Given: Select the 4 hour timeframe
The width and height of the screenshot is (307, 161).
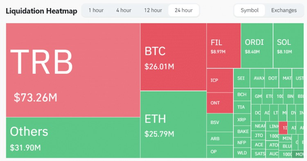Looking at the screenshot, I should 124,10.
